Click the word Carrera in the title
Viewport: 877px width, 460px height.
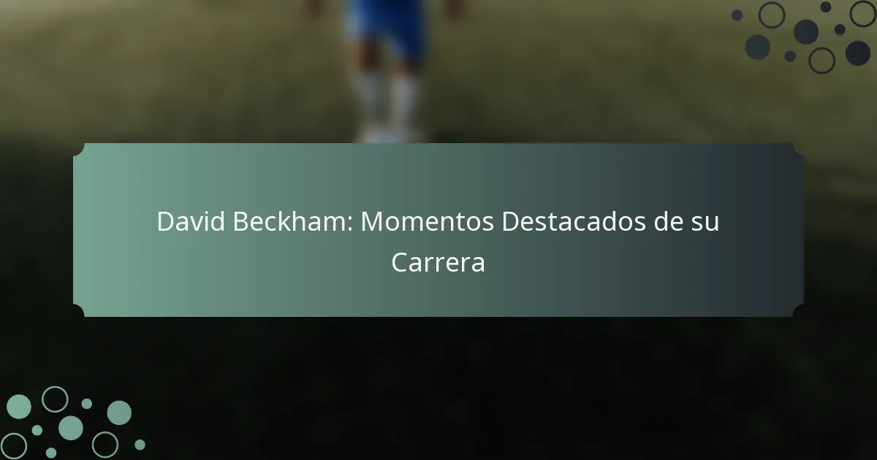(438, 263)
